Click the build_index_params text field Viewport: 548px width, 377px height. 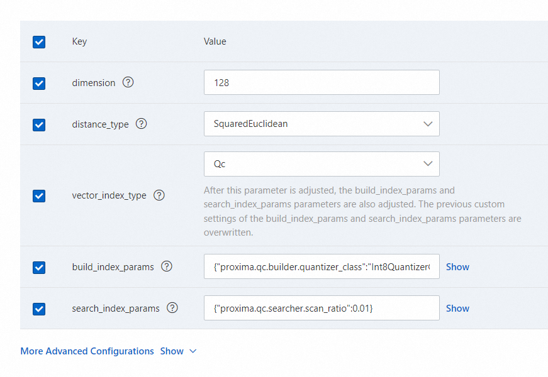coord(322,266)
